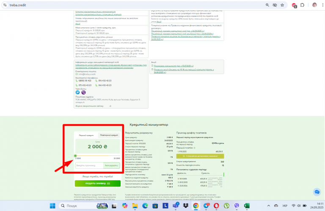Viewport: 325px width, 211px height.
Task: Open the chat support bubble
Action: 317,192
